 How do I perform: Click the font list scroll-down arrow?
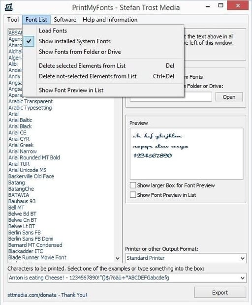click(118, 258)
